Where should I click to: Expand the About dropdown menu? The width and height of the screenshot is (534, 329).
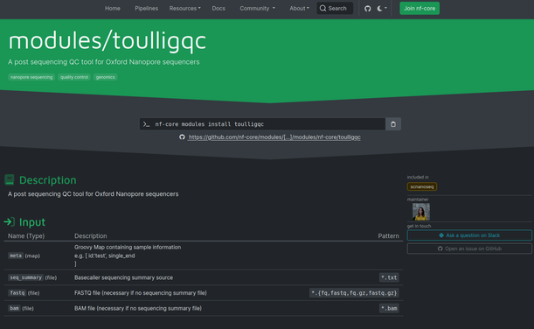click(x=300, y=9)
